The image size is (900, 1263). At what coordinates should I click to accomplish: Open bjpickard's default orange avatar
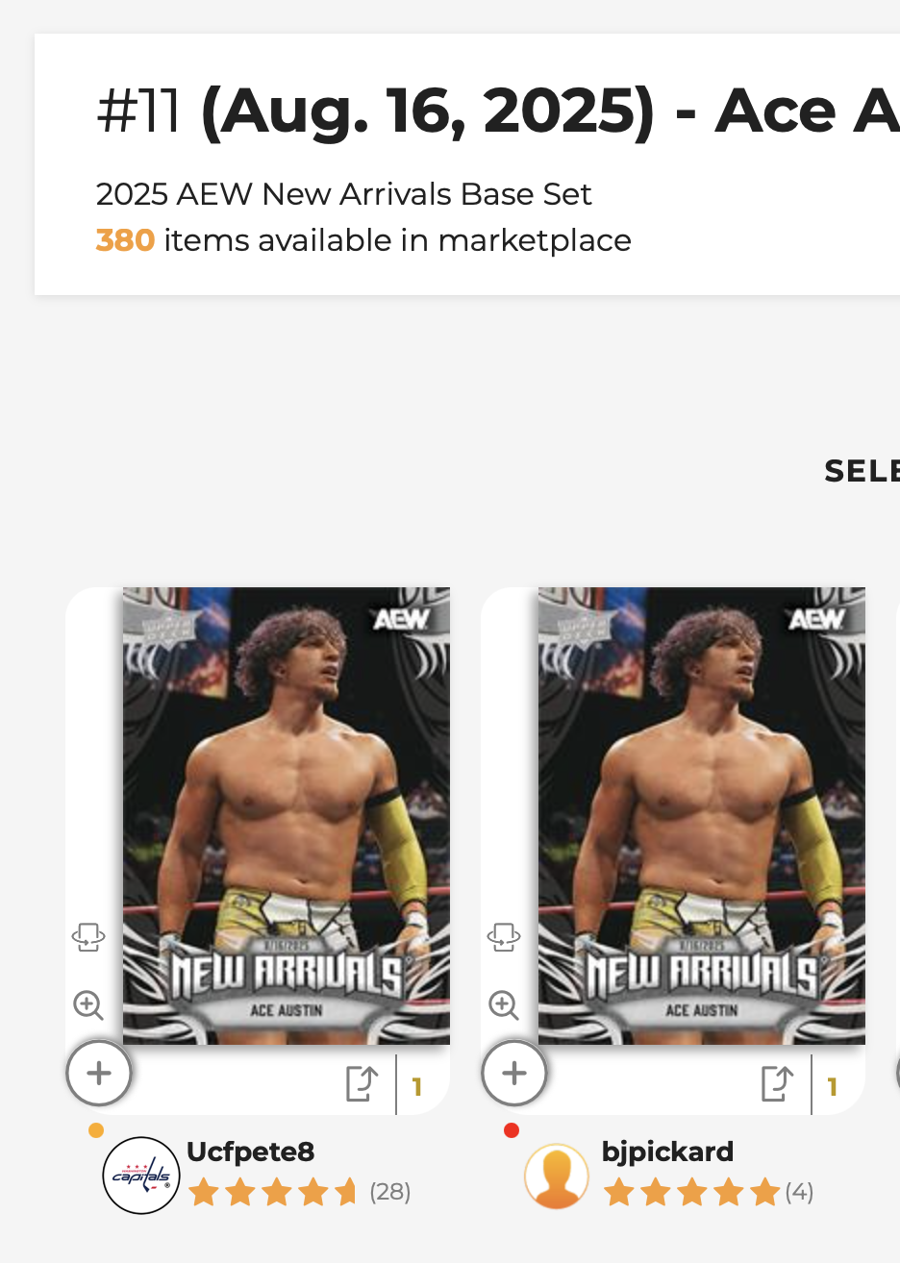[x=557, y=1176]
